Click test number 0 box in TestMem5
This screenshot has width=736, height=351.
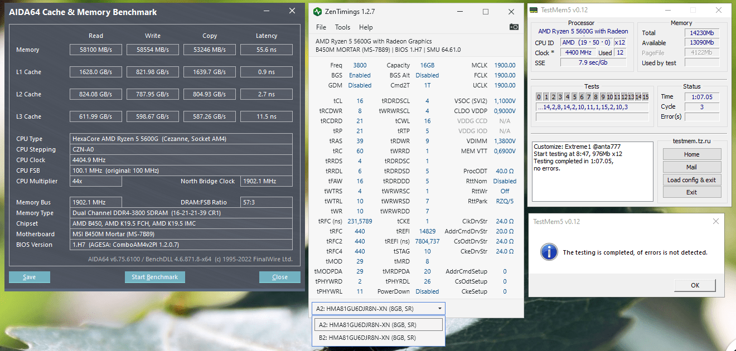[x=539, y=97]
